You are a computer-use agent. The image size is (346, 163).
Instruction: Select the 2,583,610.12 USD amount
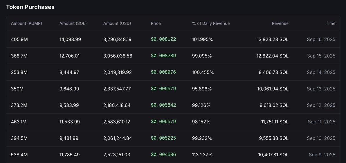point(117,122)
